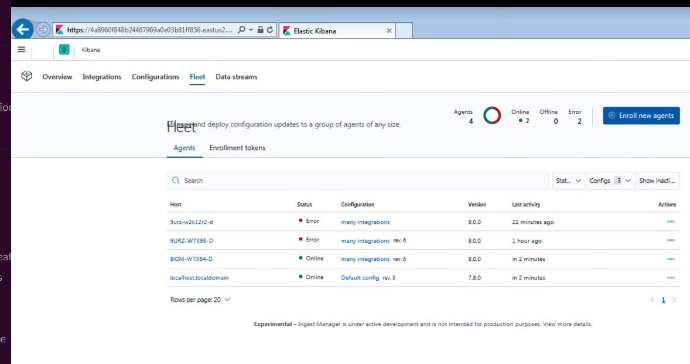
Task: Click the Elastic favicon in the browser tab
Action: pos(286,30)
